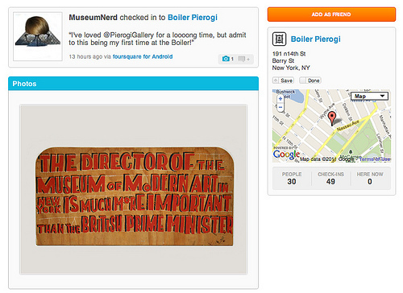Open MuseumNerd's profile avatar picture
The width and height of the screenshot is (403, 293).
(38, 36)
